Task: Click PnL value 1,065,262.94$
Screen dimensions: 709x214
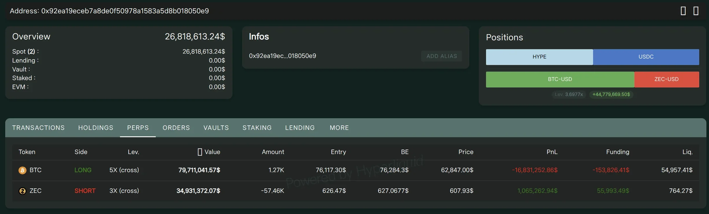Action: pos(537,191)
